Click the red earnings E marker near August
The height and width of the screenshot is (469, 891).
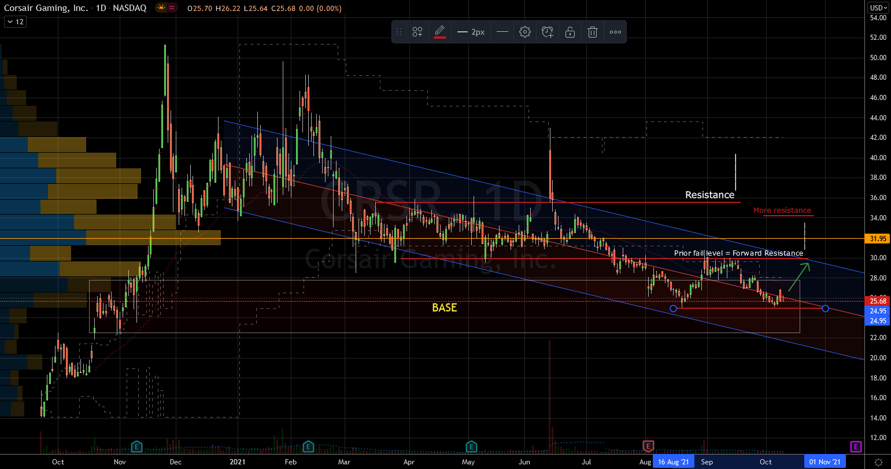[648, 446]
